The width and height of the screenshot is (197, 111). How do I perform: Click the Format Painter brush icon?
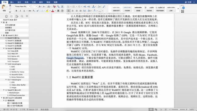point(10,12)
